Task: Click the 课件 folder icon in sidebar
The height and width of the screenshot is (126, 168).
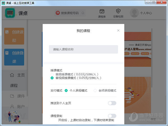Action: (12, 96)
